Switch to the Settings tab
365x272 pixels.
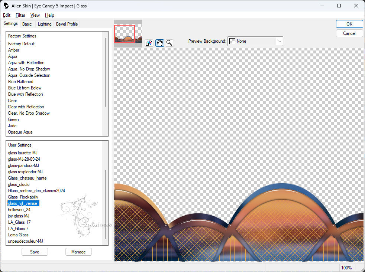coord(10,23)
